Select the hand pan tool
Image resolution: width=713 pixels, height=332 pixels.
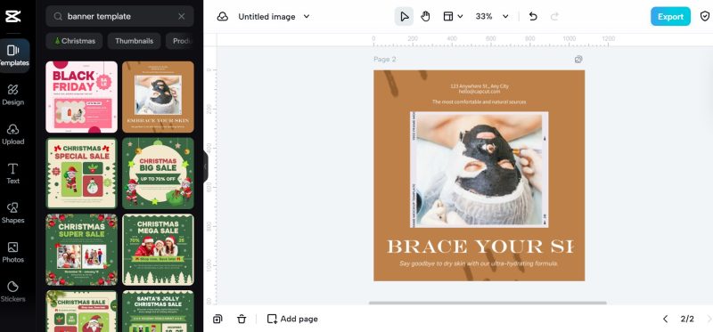coord(425,17)
